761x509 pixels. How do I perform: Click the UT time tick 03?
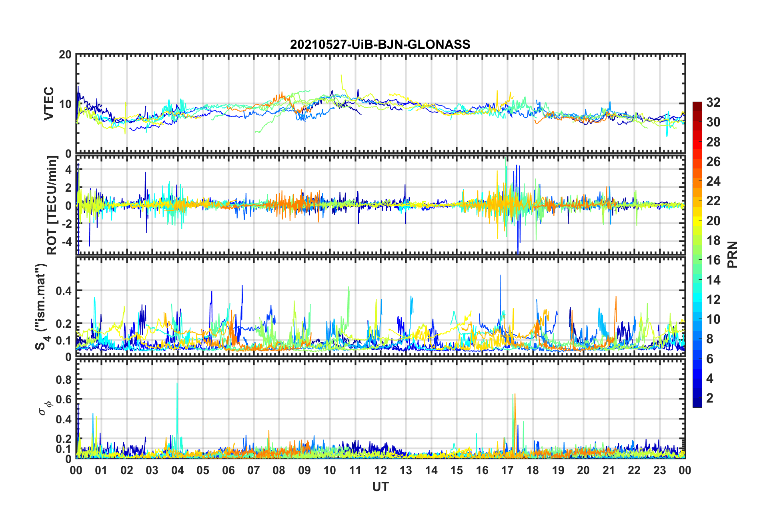152,470
